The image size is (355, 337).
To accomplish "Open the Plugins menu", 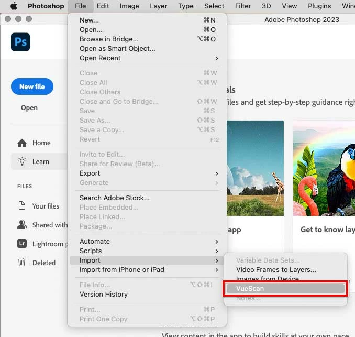I will 319,6.
